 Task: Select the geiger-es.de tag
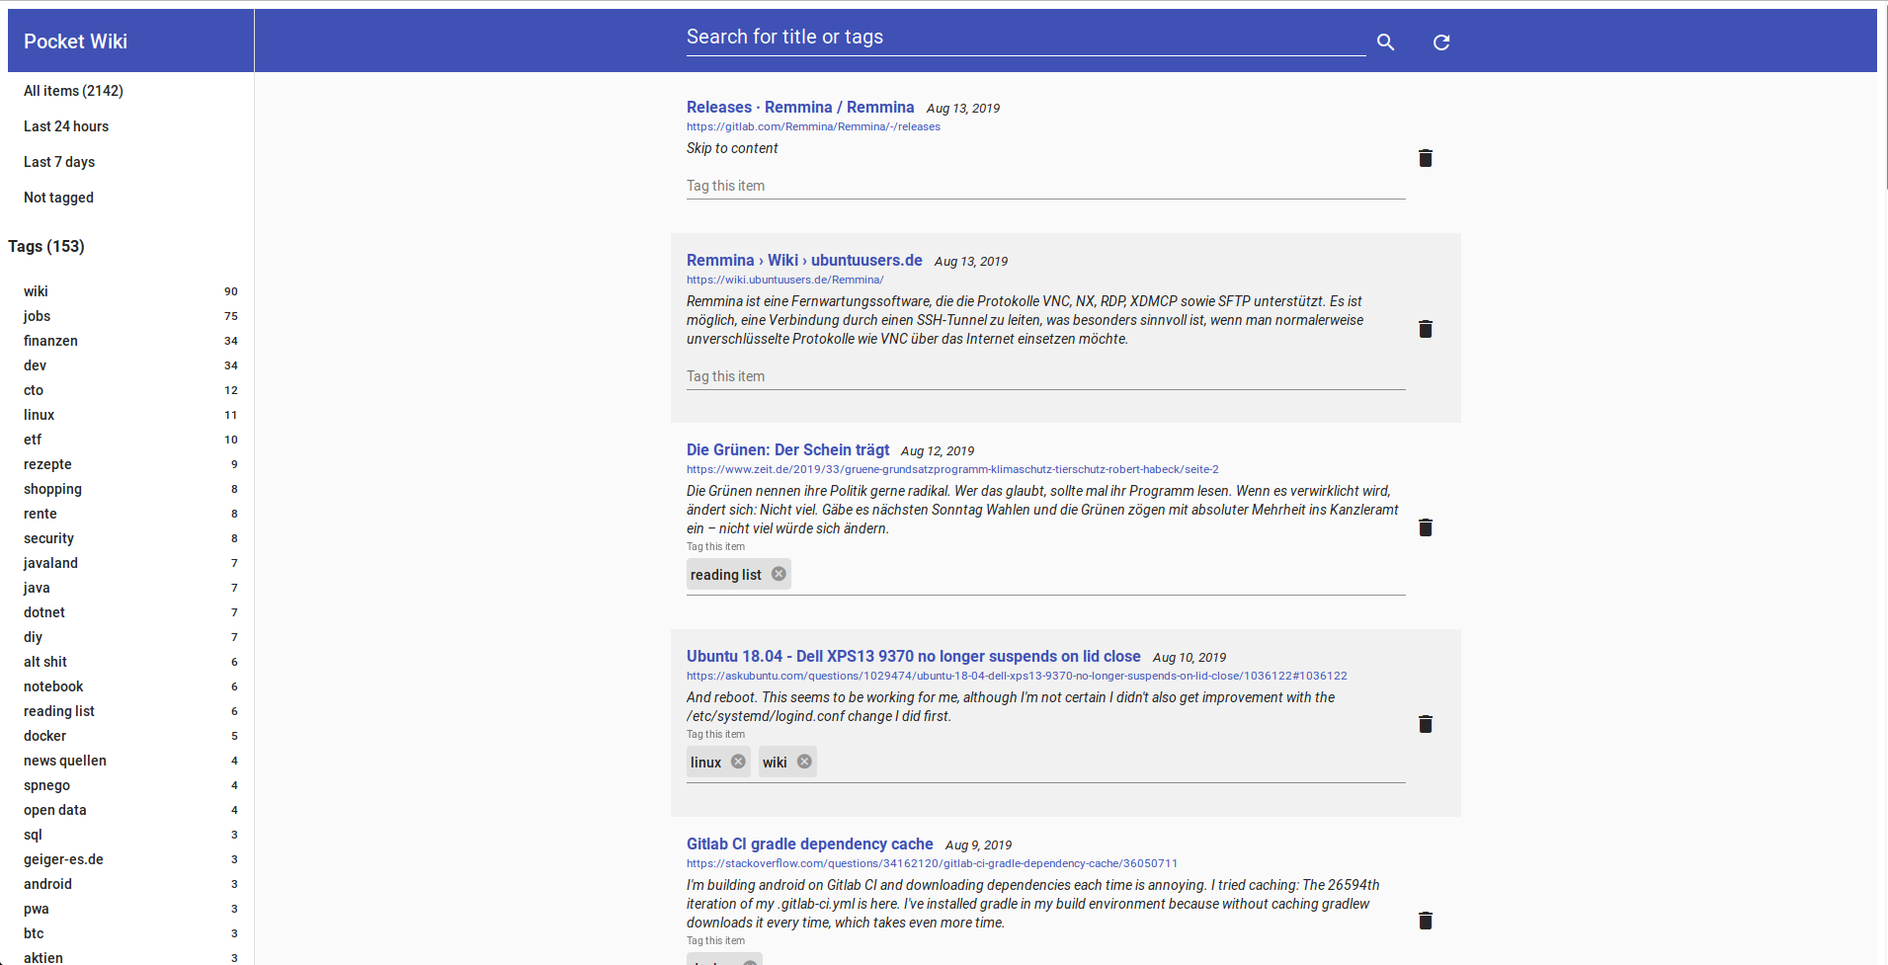tap(130, 859)
